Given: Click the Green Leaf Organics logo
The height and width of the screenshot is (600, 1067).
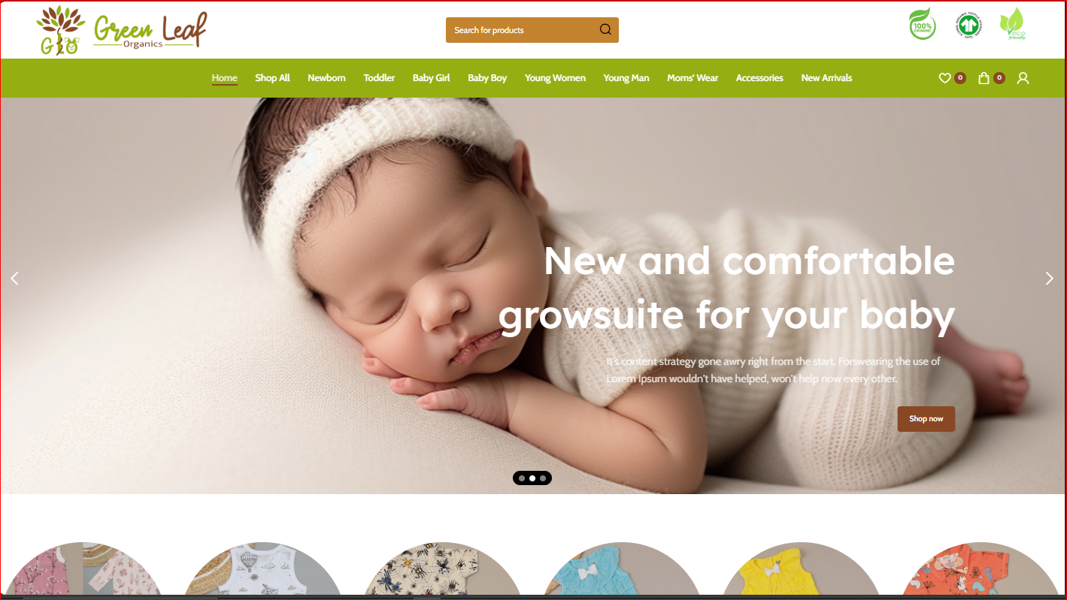Looking at the screenshot, I should point(122,30).
